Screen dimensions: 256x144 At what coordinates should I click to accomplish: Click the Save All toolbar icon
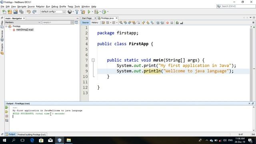click(x=21, y=12)
